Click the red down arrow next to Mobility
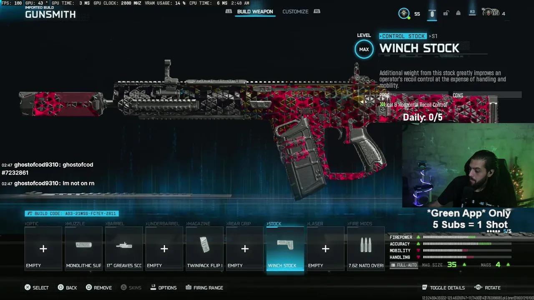This screenshot has width=534, height=300. (x=418, y=250)
